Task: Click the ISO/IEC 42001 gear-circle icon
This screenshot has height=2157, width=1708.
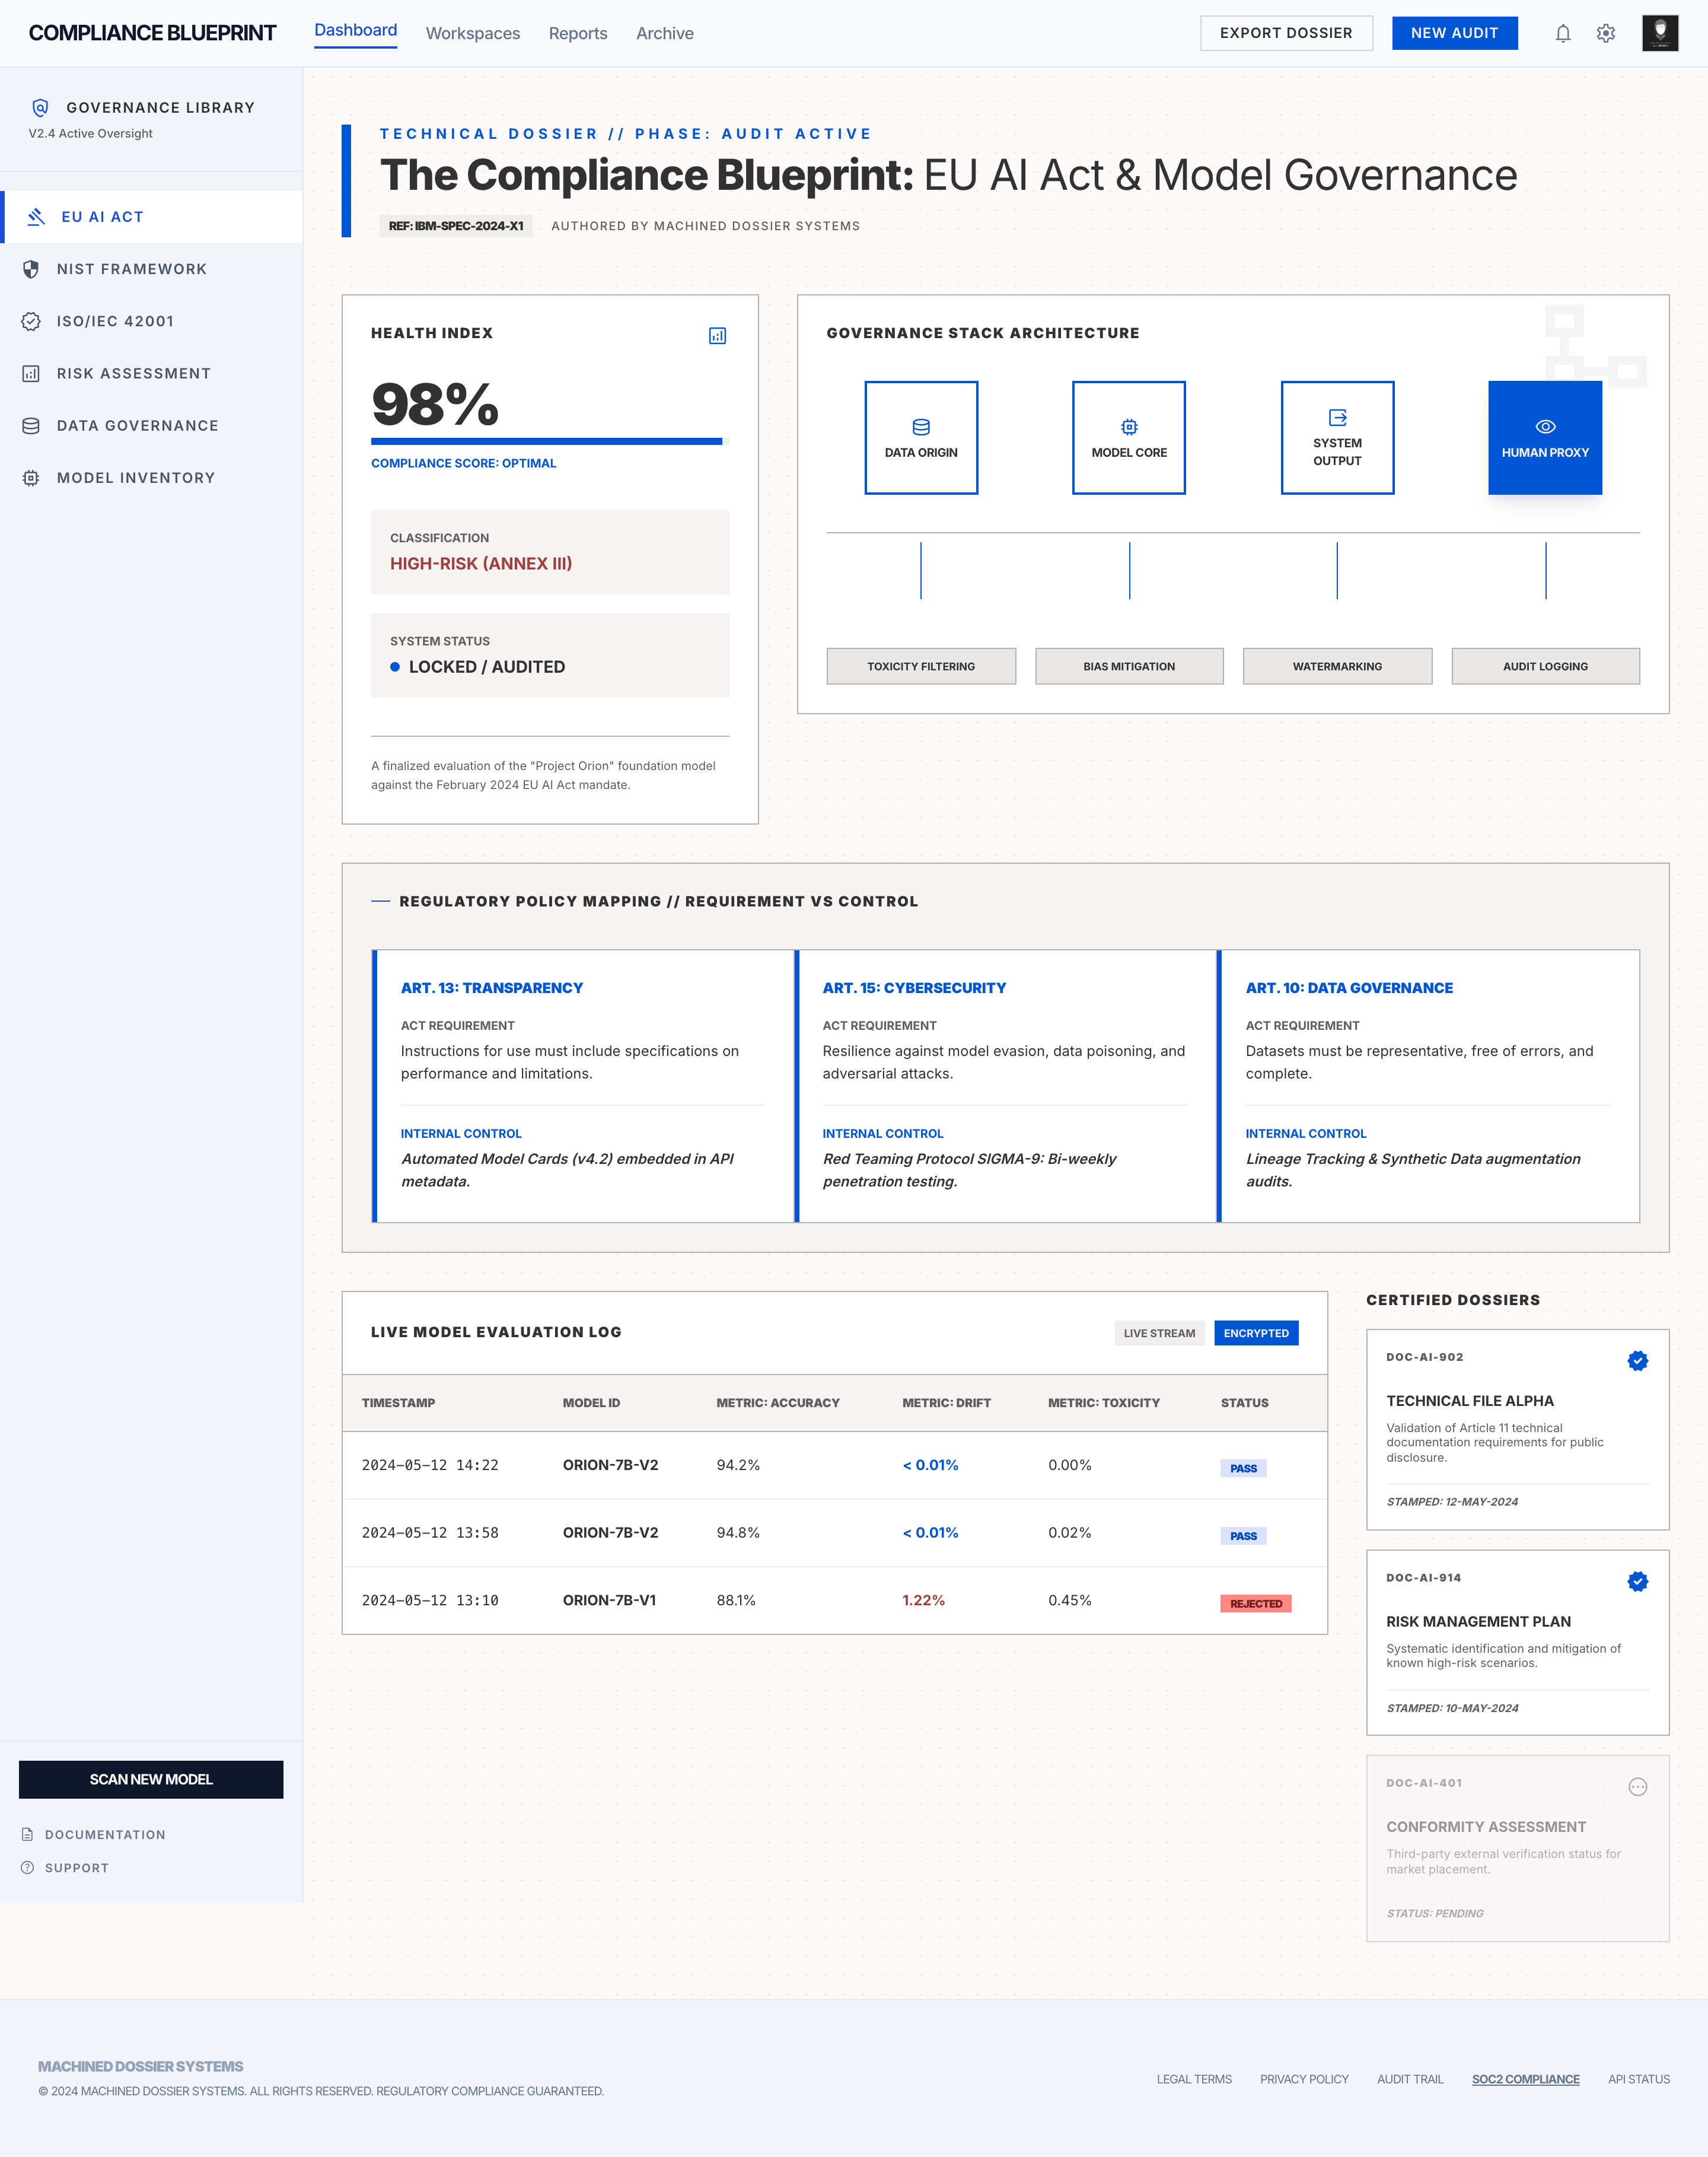Action: (x=31, y=321)
